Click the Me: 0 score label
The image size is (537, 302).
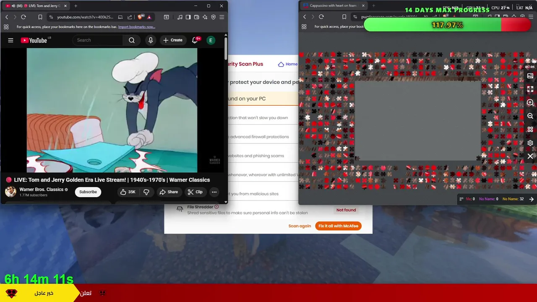point(470,199)
